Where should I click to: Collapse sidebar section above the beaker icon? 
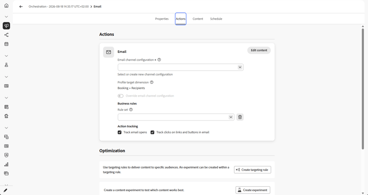point(6,56)
